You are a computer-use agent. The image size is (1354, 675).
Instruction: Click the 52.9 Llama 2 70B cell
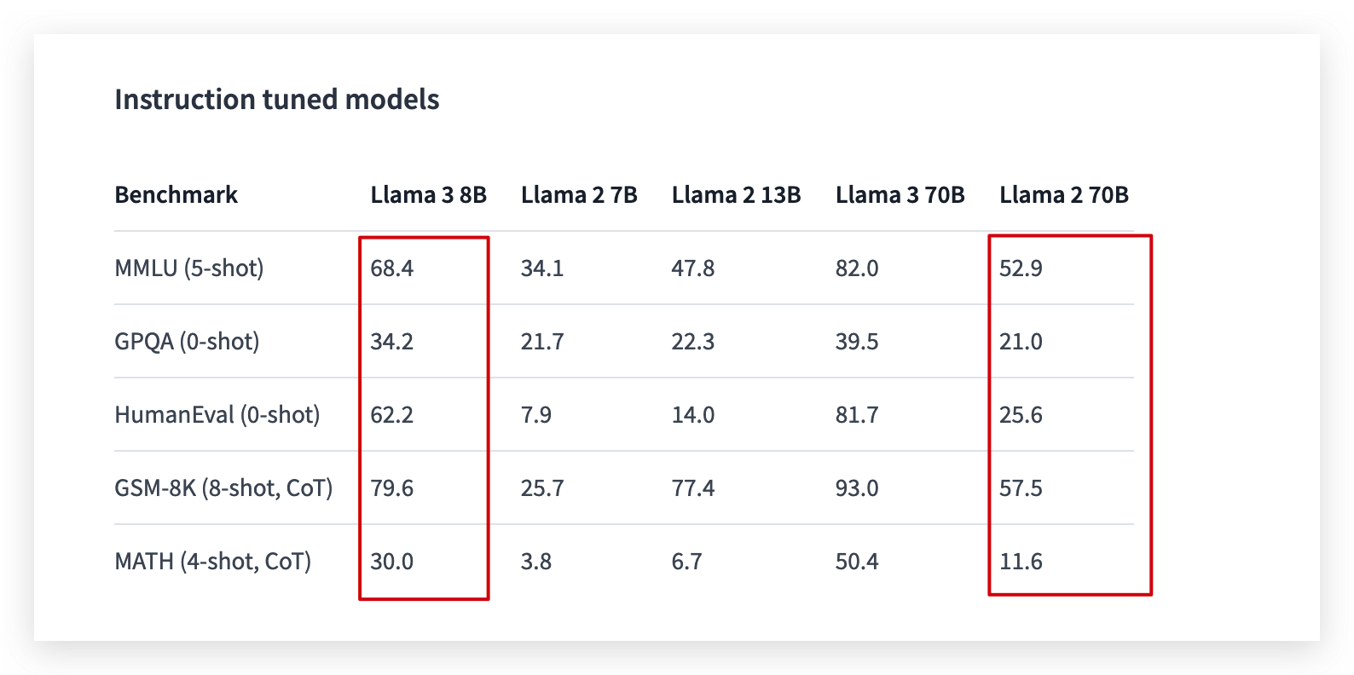click(x=1021, y=268)
